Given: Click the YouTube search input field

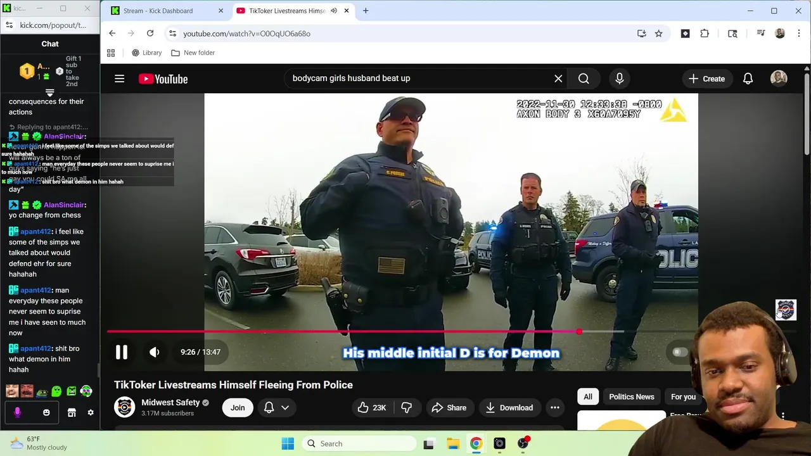Looking at the screenshot, I should click(x=418, y=79).
